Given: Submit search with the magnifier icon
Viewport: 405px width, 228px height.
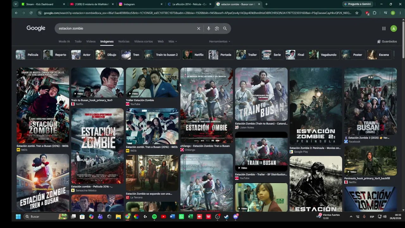Looking at the screenshot, I should (225, 28).
